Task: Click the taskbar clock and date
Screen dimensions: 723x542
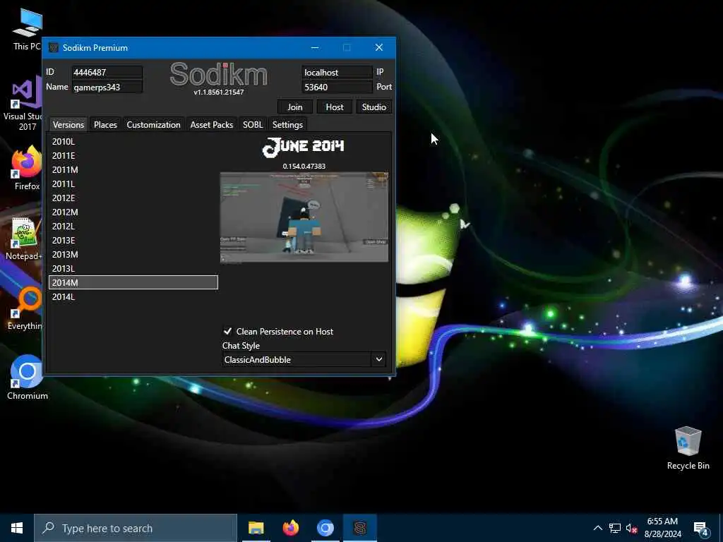Action: pos(662,528)
